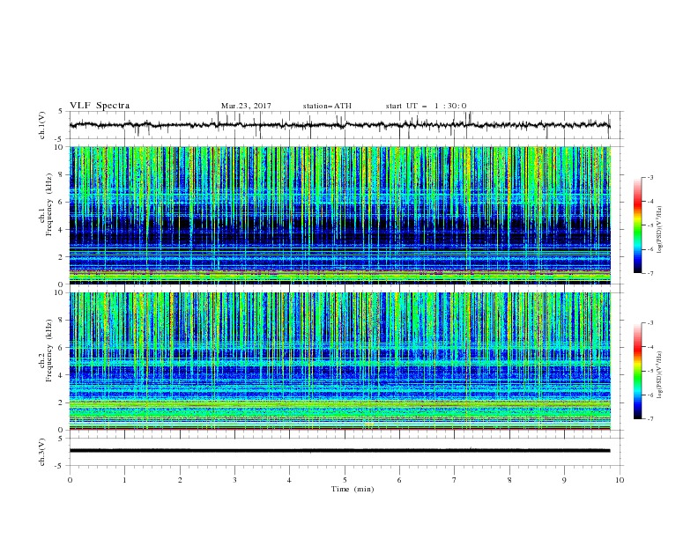
Task: Click the "VLF Spectra" plot title
Action: [x=100, y=106]
